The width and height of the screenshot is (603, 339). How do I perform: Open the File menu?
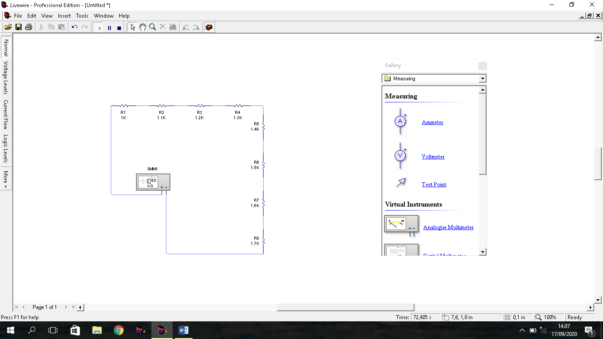18,16
